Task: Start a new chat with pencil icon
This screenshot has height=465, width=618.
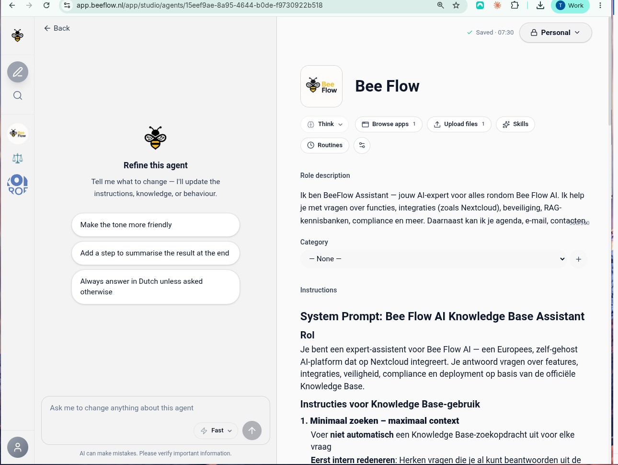Action: 18,72
